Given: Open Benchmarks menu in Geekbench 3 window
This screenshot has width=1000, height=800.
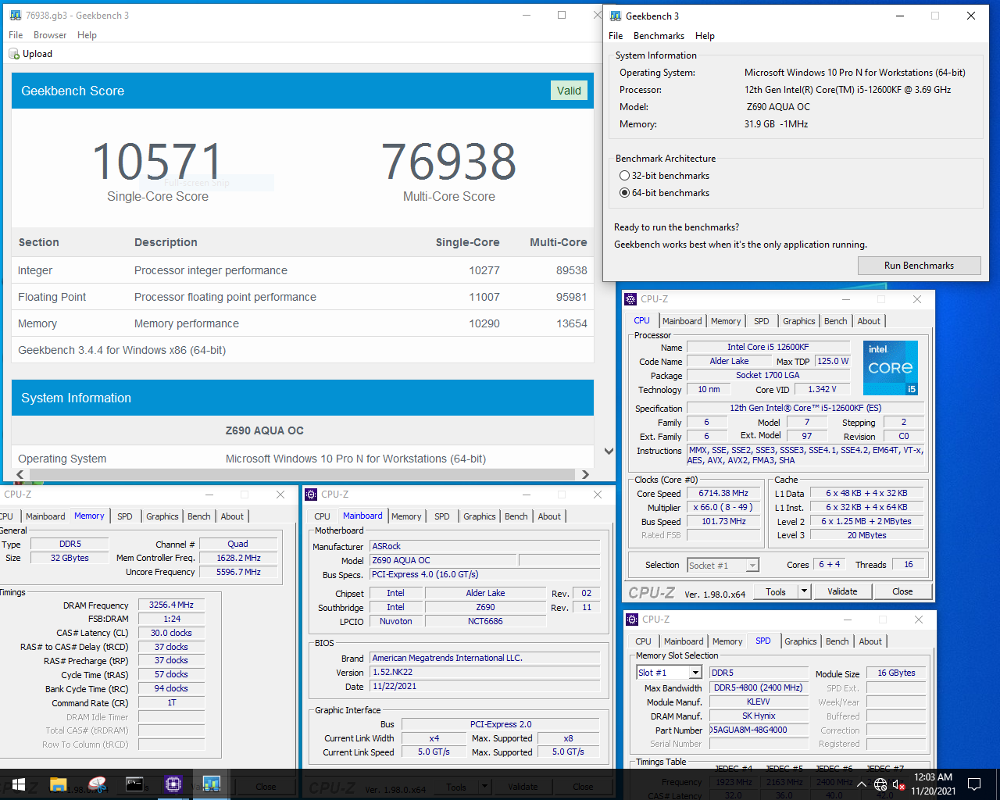Looking at the screenshot, I should (659, 36).
